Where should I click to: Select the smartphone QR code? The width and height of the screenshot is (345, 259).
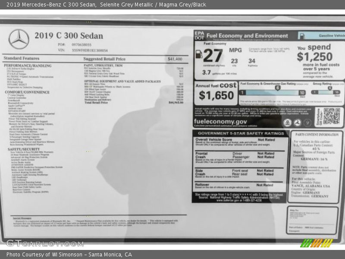coord(332,116)
